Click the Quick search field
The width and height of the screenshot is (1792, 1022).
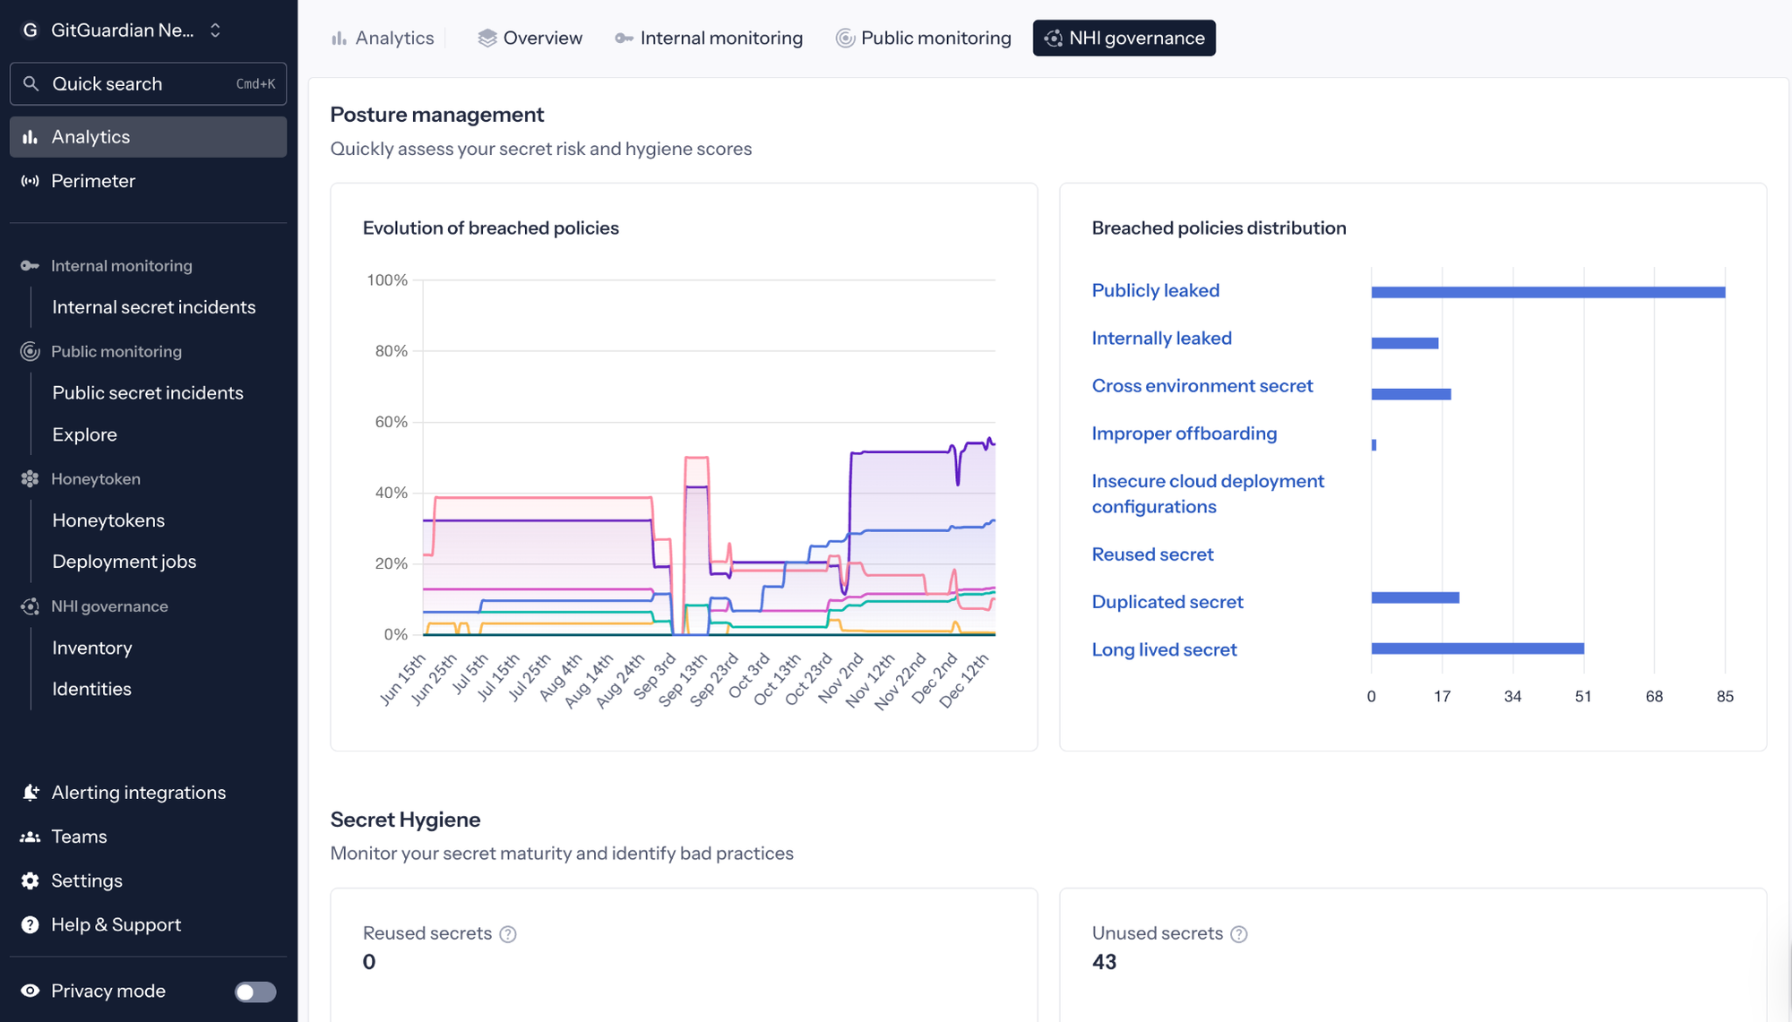[x=148, y=83]
